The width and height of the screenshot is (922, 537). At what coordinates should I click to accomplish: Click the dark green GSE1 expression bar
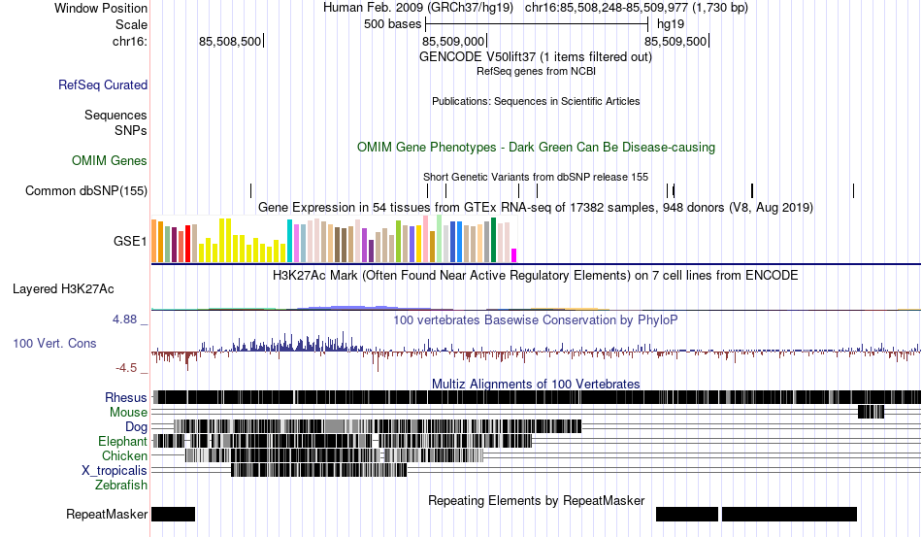[493, 240]
